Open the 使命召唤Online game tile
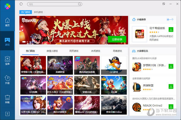This screenshot has width=181, height=120. [114, 105]
